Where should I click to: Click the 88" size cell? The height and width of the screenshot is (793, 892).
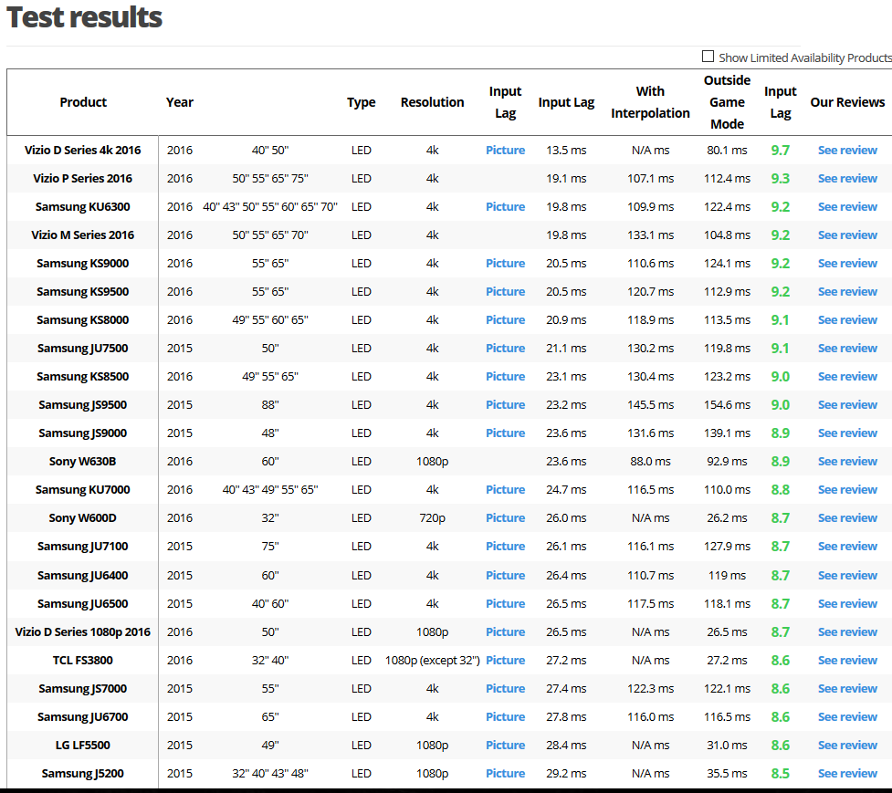pyautogui.click(x=270, y=405)
